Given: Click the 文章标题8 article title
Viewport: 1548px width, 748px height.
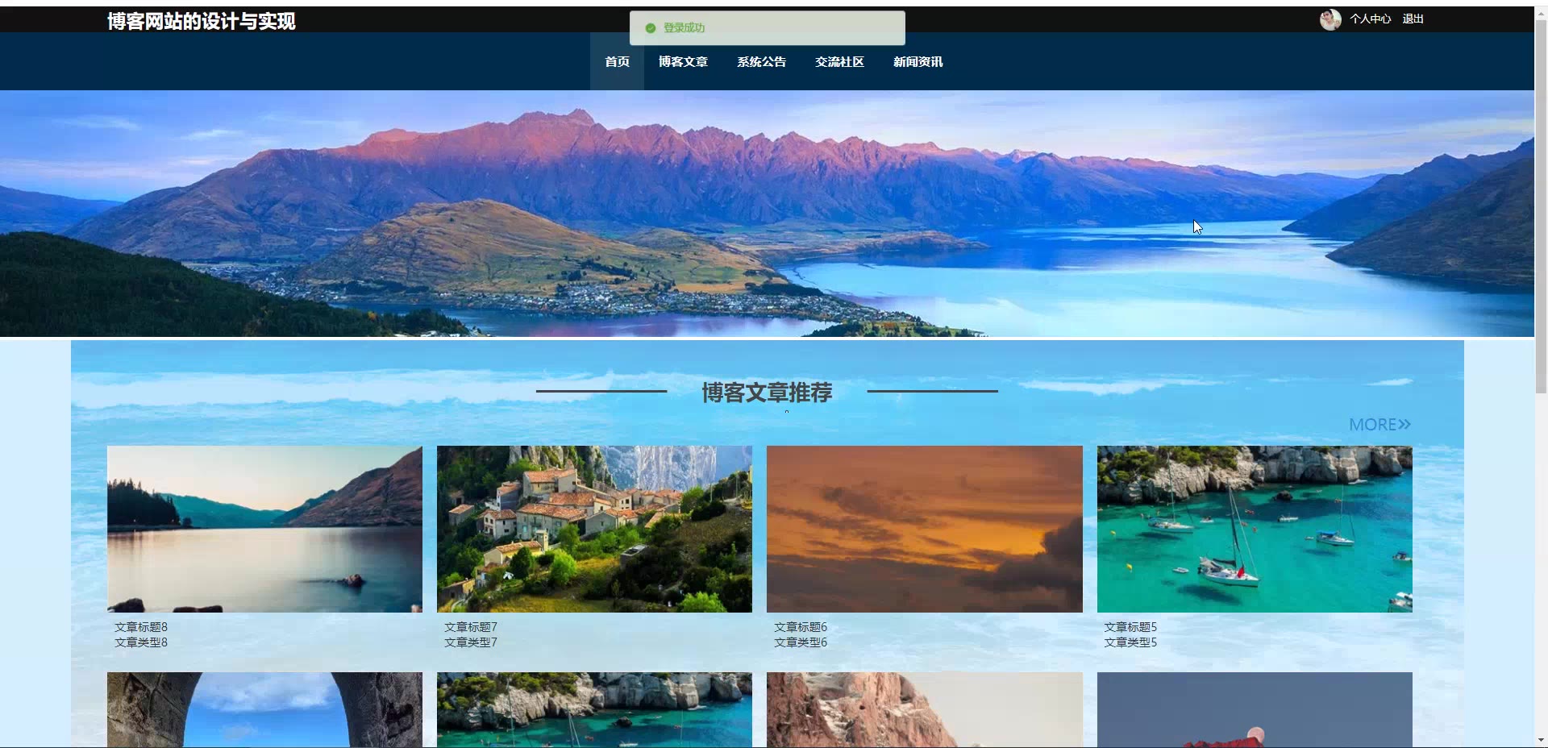Looking at the screenshot, I should [x=141, y=627].
